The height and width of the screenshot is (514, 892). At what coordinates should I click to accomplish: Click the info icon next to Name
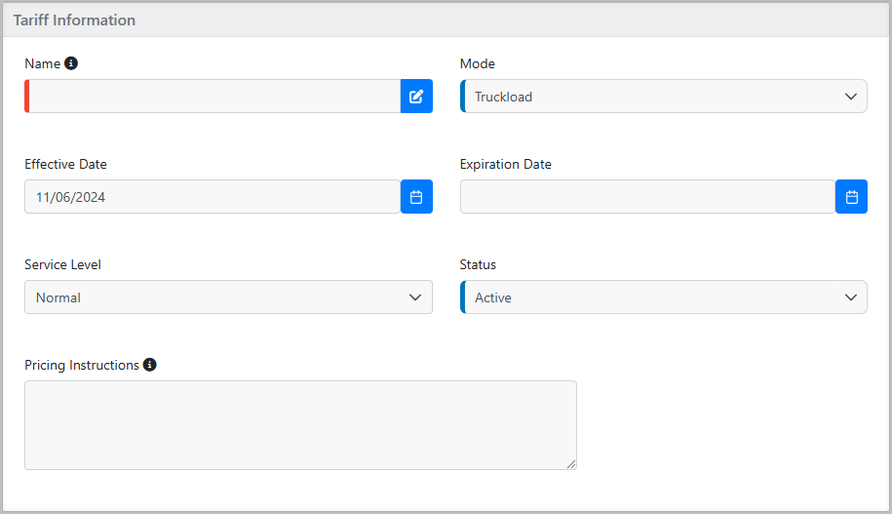(x=71, y=63)
